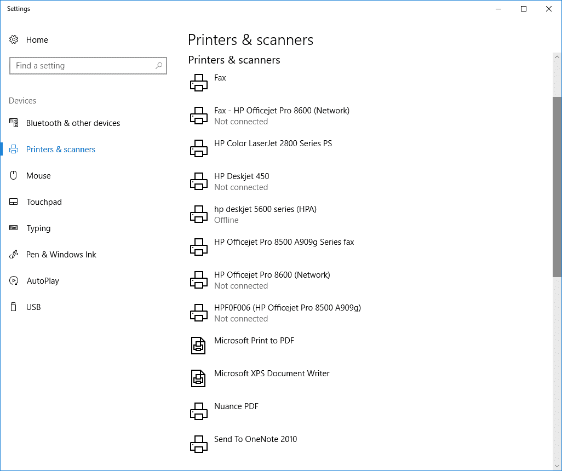Click the Touchpad sidebar icon
The image size is (562, 471).
tap(14, 202)
